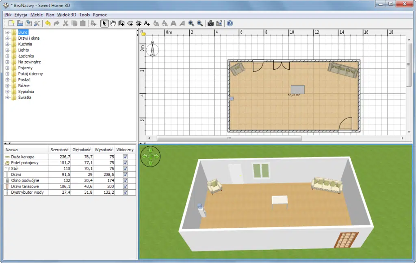Viewport: 416px width, 263px height.
Task: Open the Widok 3D menu
Action: coord(66,15)
